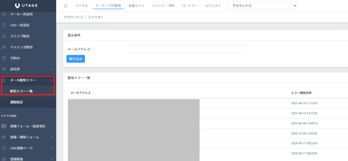The height and width of the screenshot is (161, 348).
Task: Click the warning triangle icon beside メール配信エラー
Action: point(3,80)
